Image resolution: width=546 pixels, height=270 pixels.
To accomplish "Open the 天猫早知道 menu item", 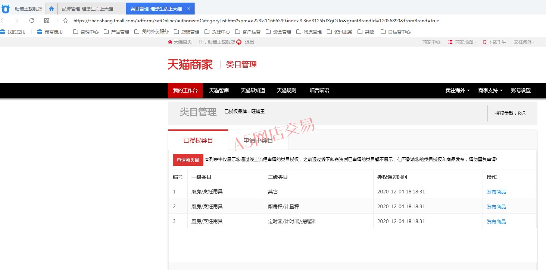I will tap(253, 90).
